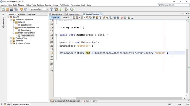Click the Save All toolbar icon
The height and width of the screenshot is (106, 190).
tap(16, 9)
